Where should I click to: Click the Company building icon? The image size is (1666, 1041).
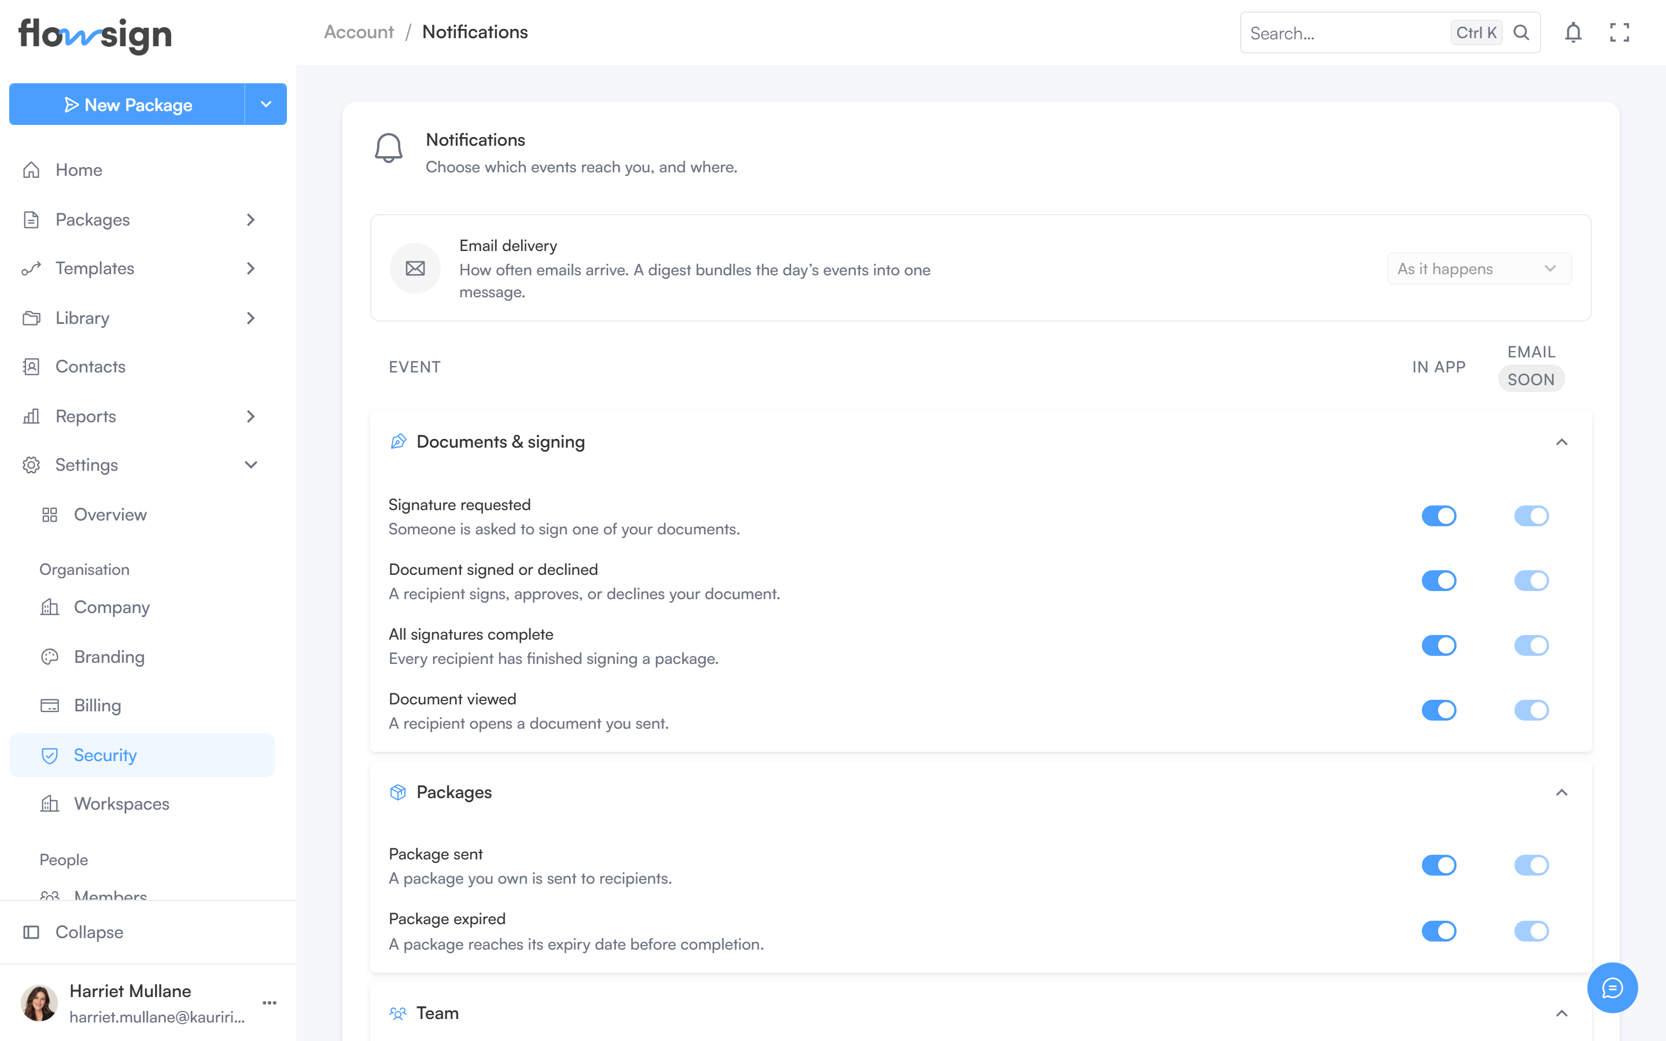coord(50,607)
